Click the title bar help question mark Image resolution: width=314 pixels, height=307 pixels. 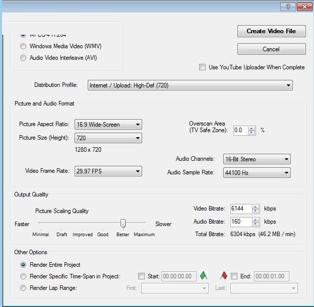[288, 6]
